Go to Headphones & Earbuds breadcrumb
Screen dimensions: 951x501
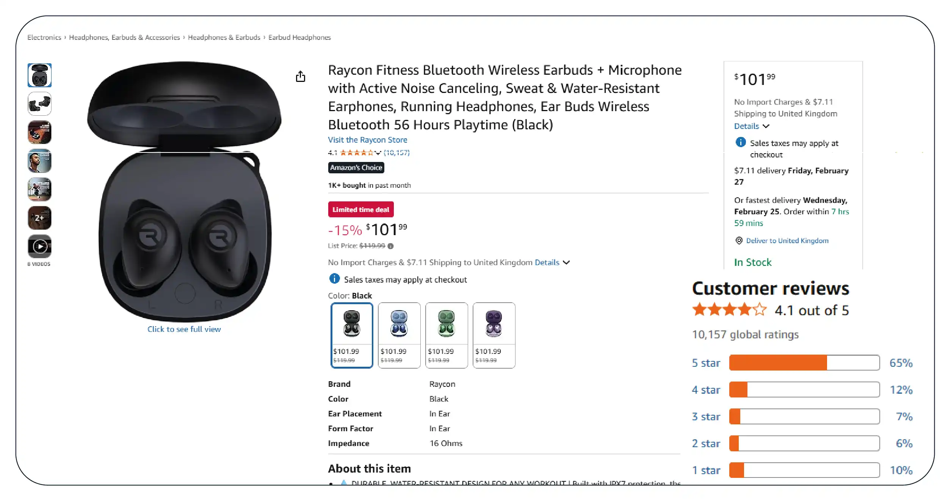click(x=224, y=37)
